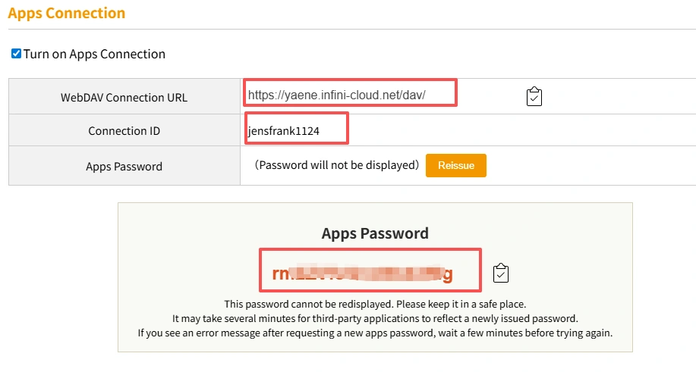Click the 'Connection ID' row label
The width and height of the screenshot is (696, 372).
pyautogui.click(x=124, y=131)
